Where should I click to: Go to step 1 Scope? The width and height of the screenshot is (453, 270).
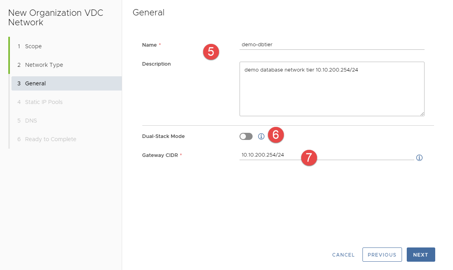[33, 46]
